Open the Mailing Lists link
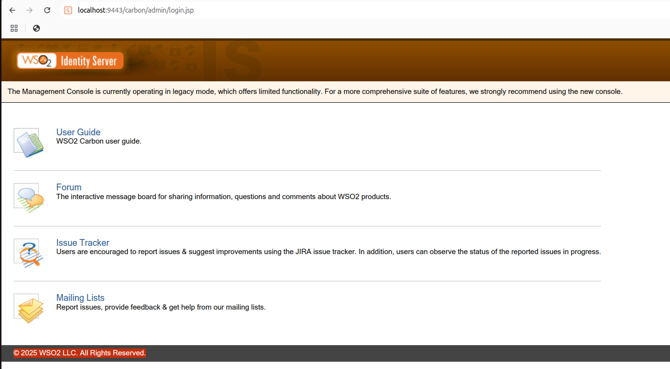The image size is (670, 369). (x=80, y=297)
